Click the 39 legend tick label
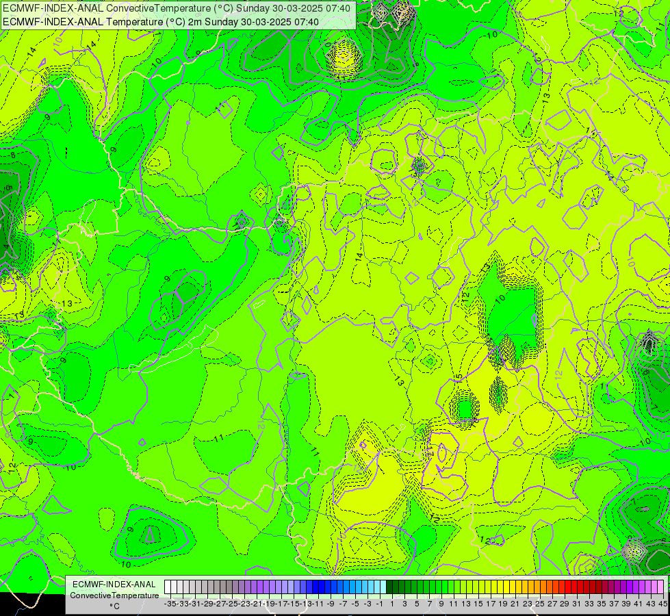 pyautogui.click(x=626, y=604)
